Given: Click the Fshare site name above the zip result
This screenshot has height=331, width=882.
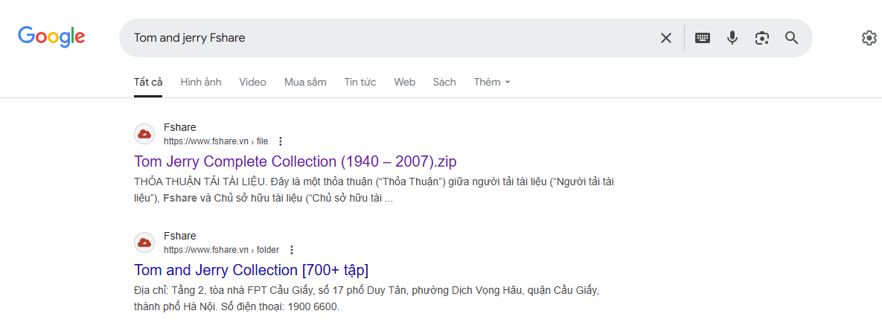Looking at the screenshot, I should 179,128.
